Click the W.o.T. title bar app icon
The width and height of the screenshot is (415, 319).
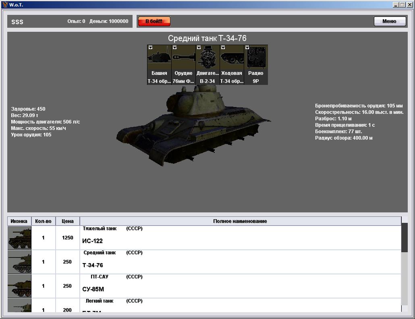5,5
